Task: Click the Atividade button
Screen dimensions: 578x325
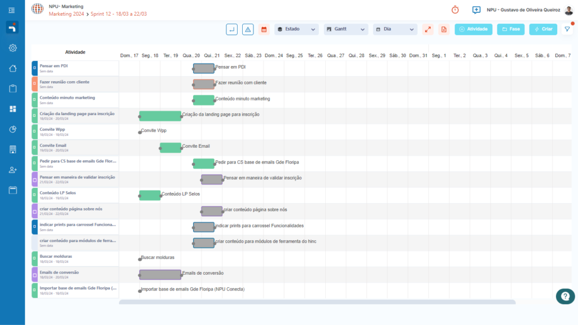Action: click(x=474, y=29)
